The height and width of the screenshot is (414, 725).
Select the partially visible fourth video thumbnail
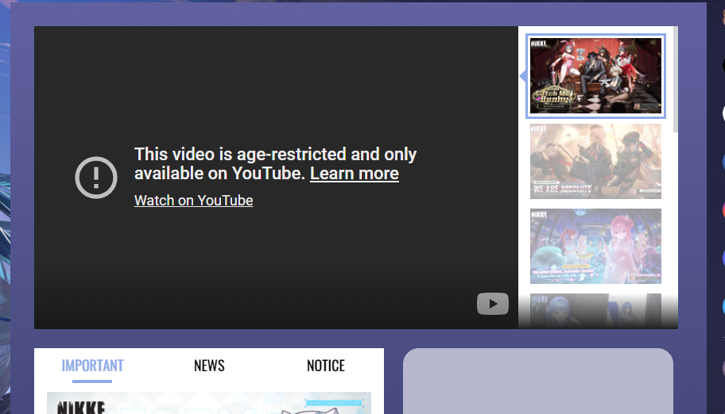595,311
